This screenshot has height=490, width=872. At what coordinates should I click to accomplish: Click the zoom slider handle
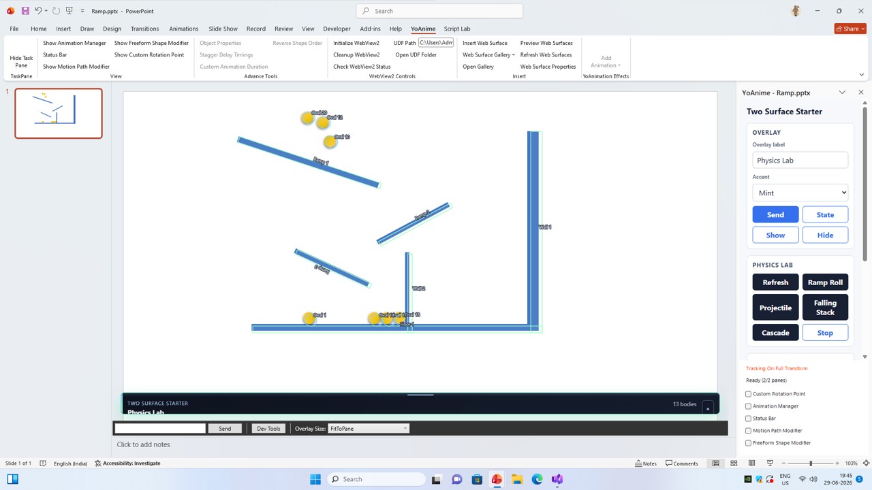811,463
